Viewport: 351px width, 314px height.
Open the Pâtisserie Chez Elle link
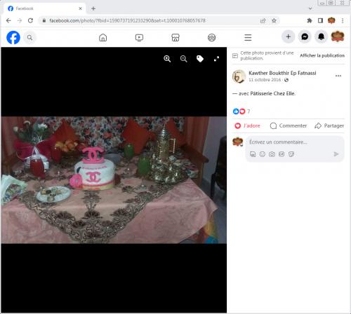point(272,93)
